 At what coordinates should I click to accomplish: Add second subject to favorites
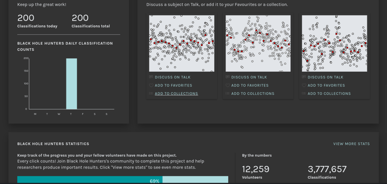click(250, 85)
